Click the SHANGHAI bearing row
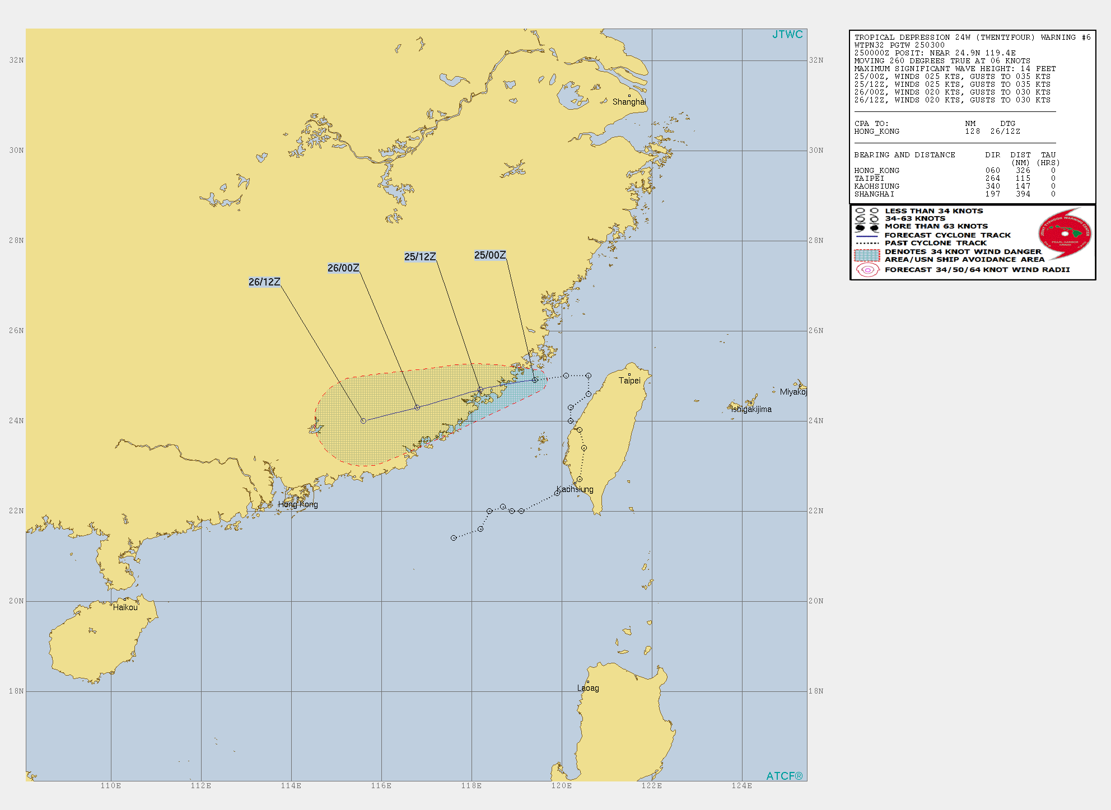 click(x=955, y=194)
